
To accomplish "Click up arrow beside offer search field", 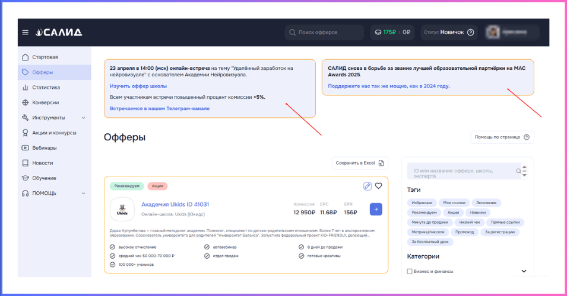I will 524,168.
